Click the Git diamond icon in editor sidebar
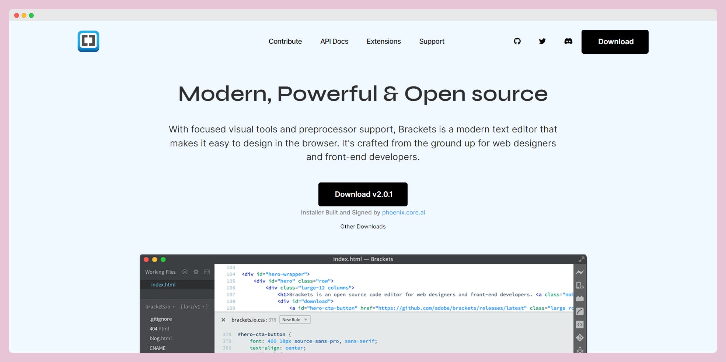The width and height of the screenshot is (726, 362). point(580,338)
